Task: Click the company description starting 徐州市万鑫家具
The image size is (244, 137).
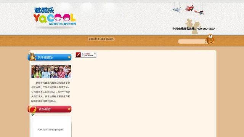Action: click(x=51, y=92)
